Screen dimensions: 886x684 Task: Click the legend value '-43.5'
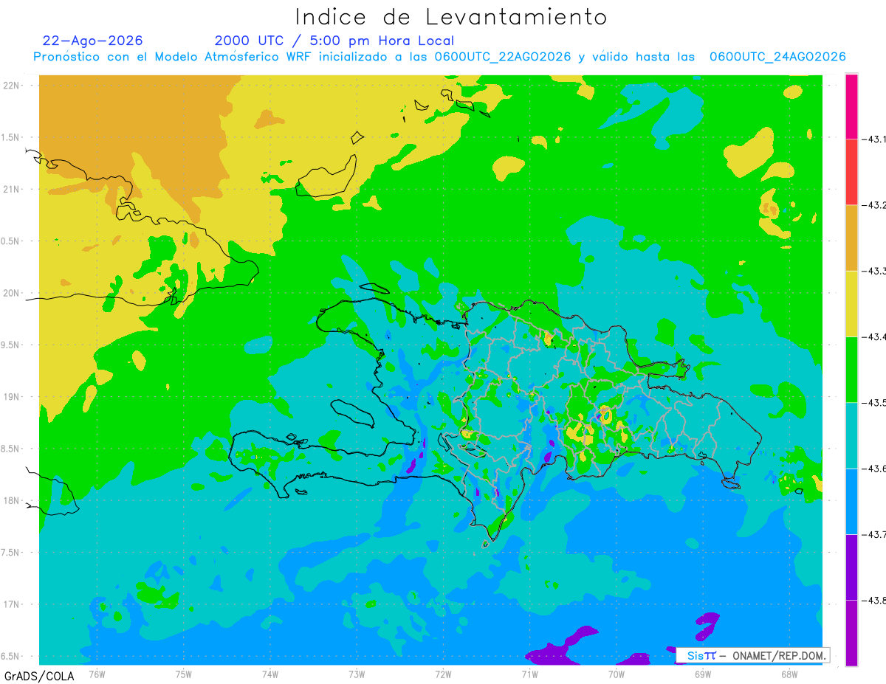click(874, 402)
